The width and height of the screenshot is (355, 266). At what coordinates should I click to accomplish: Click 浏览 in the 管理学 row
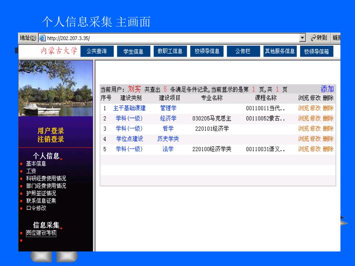(x=303, y=108)
